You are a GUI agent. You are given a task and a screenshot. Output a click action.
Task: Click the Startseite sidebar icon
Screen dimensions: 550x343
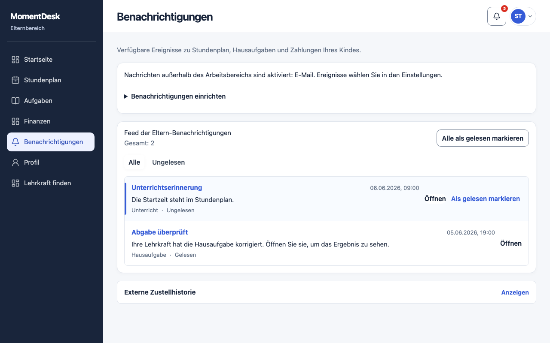[x=15, y=60]
